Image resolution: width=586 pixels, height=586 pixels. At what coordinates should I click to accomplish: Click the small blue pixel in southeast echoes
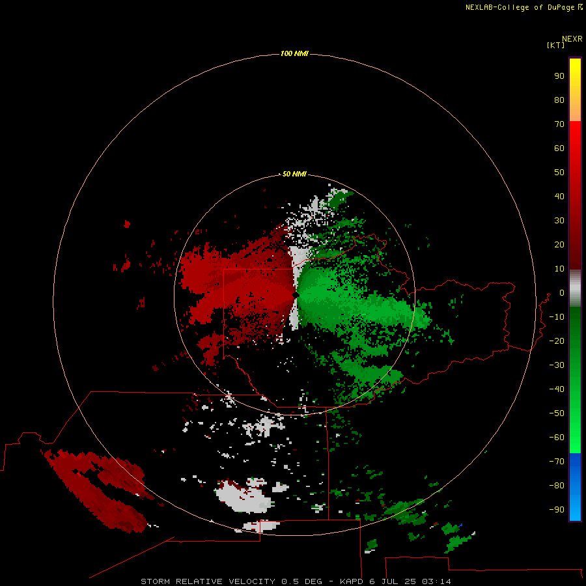[461, 525]
